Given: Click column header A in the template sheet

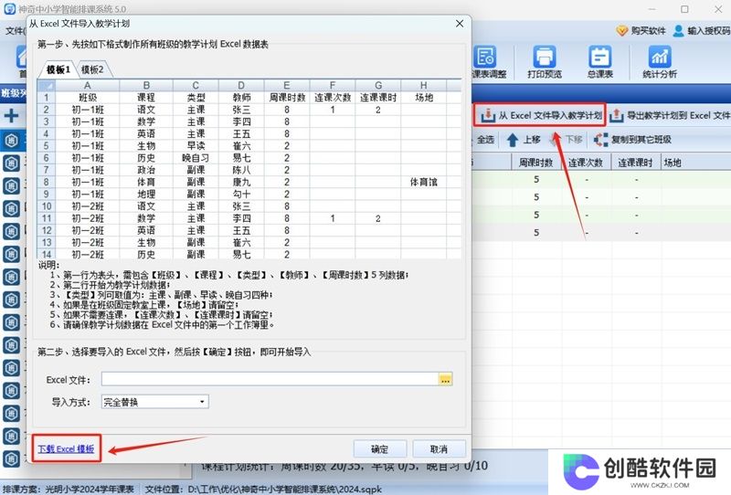Looking at the screenshot, I should (x=87, y=85).
